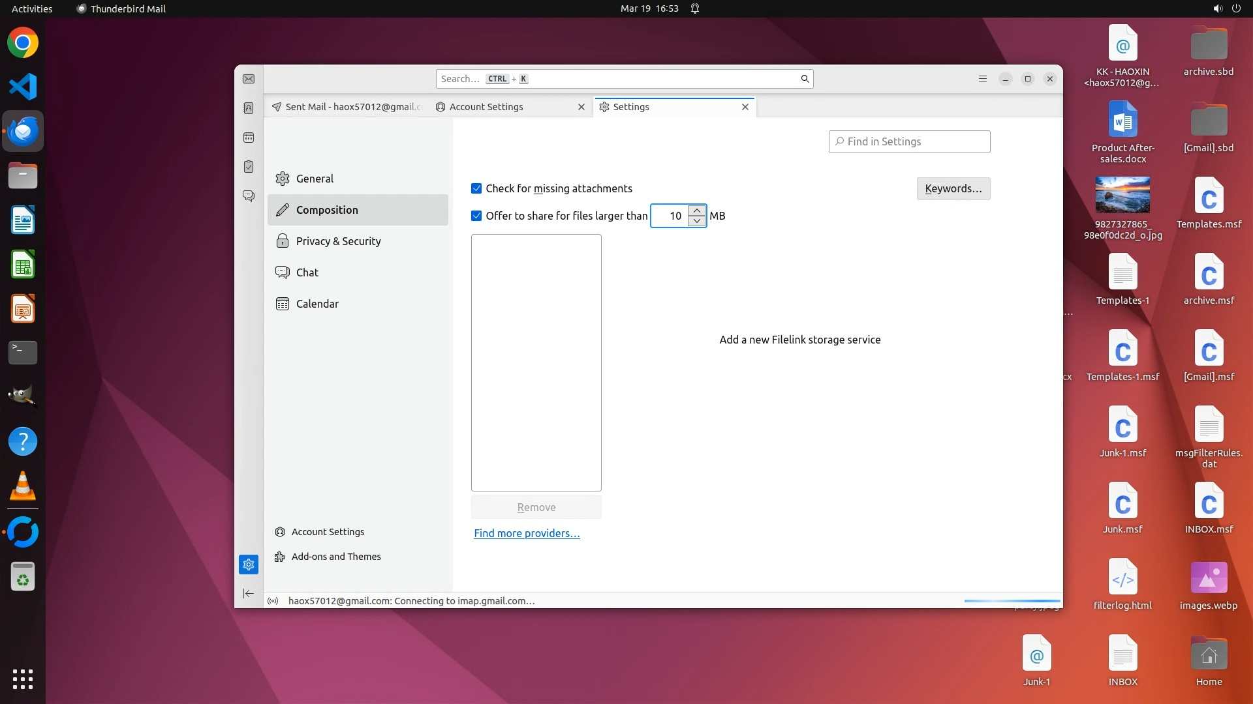1253x704 pixels.
Task: Open the Thunderbird hamburger menu
Action: (983, 79)
